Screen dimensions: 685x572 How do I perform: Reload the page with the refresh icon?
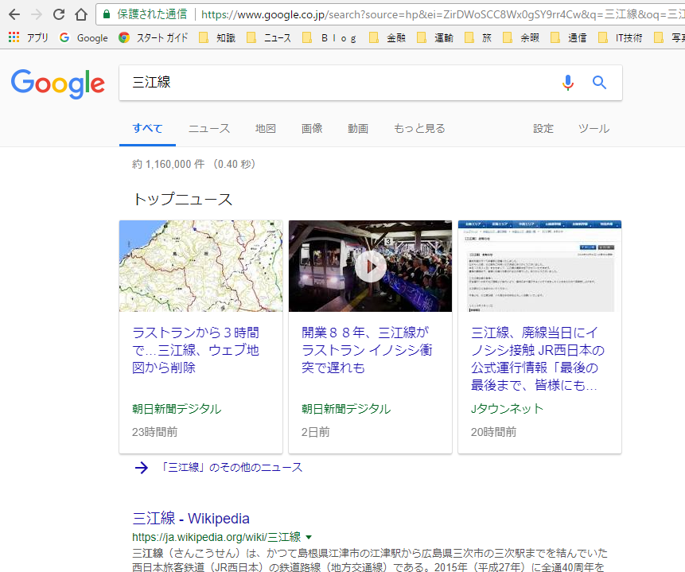(x=59, y=14)
